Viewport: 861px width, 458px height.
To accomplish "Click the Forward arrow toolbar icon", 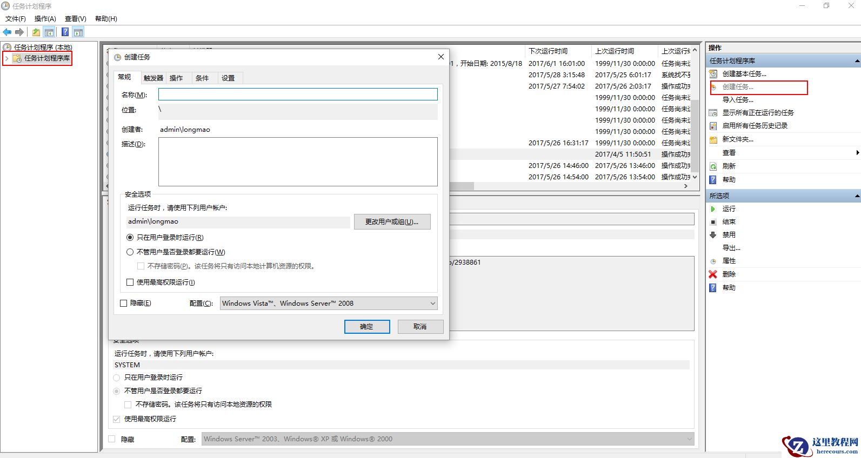I will click(x=19, y=32).
